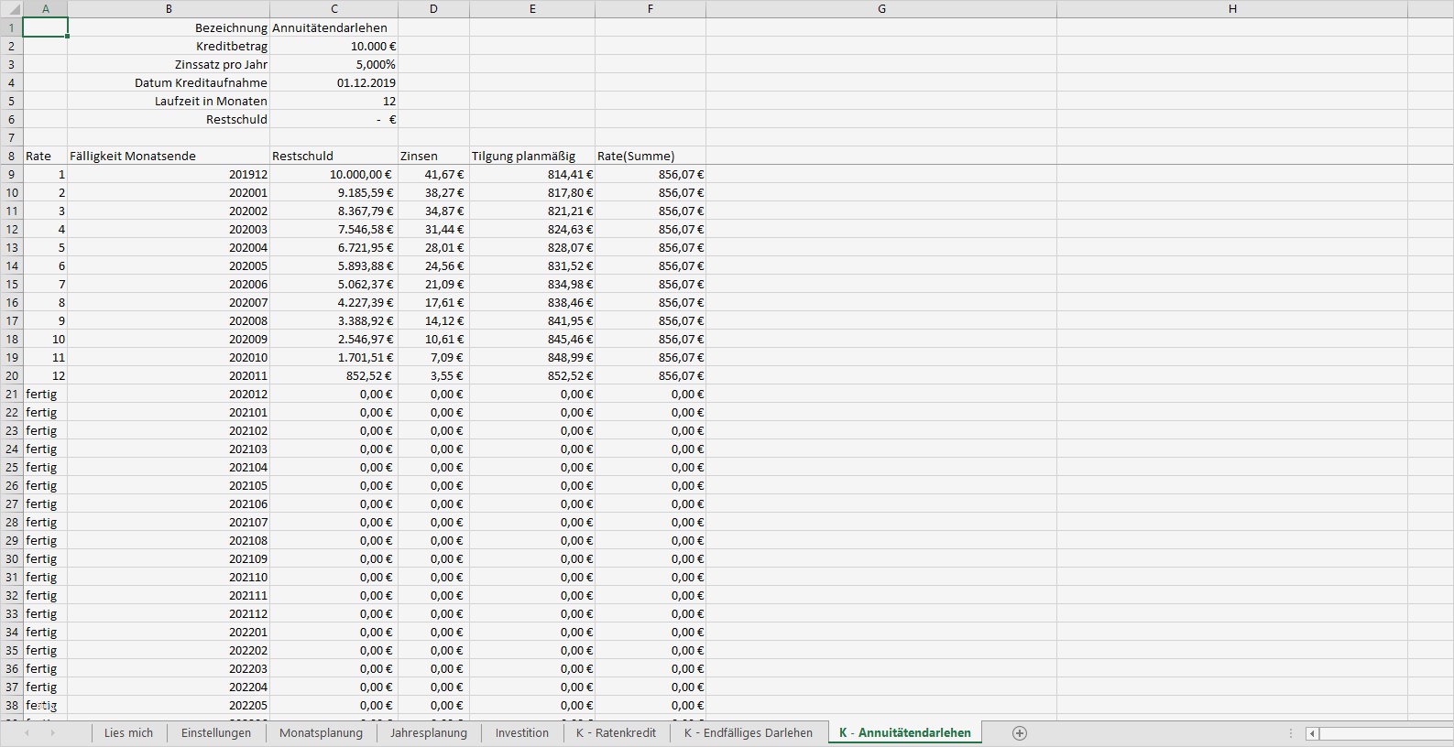Click Tilgung value 814,41 €
This screenshot has width=1454, height=747.
coord(532,174)
